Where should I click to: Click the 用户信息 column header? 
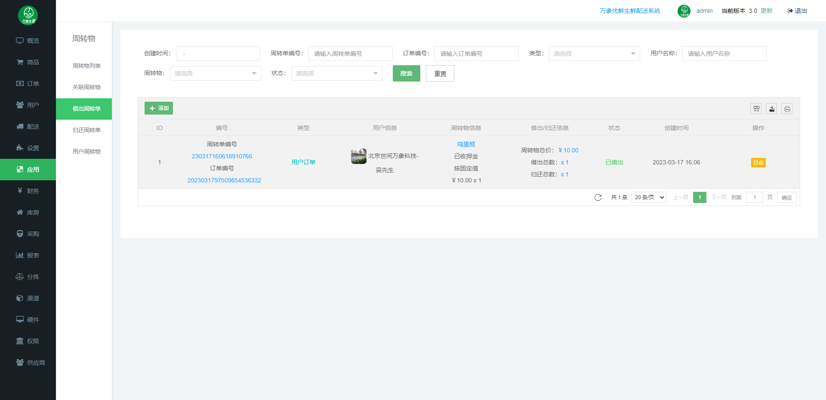click(x=385, y=128)
